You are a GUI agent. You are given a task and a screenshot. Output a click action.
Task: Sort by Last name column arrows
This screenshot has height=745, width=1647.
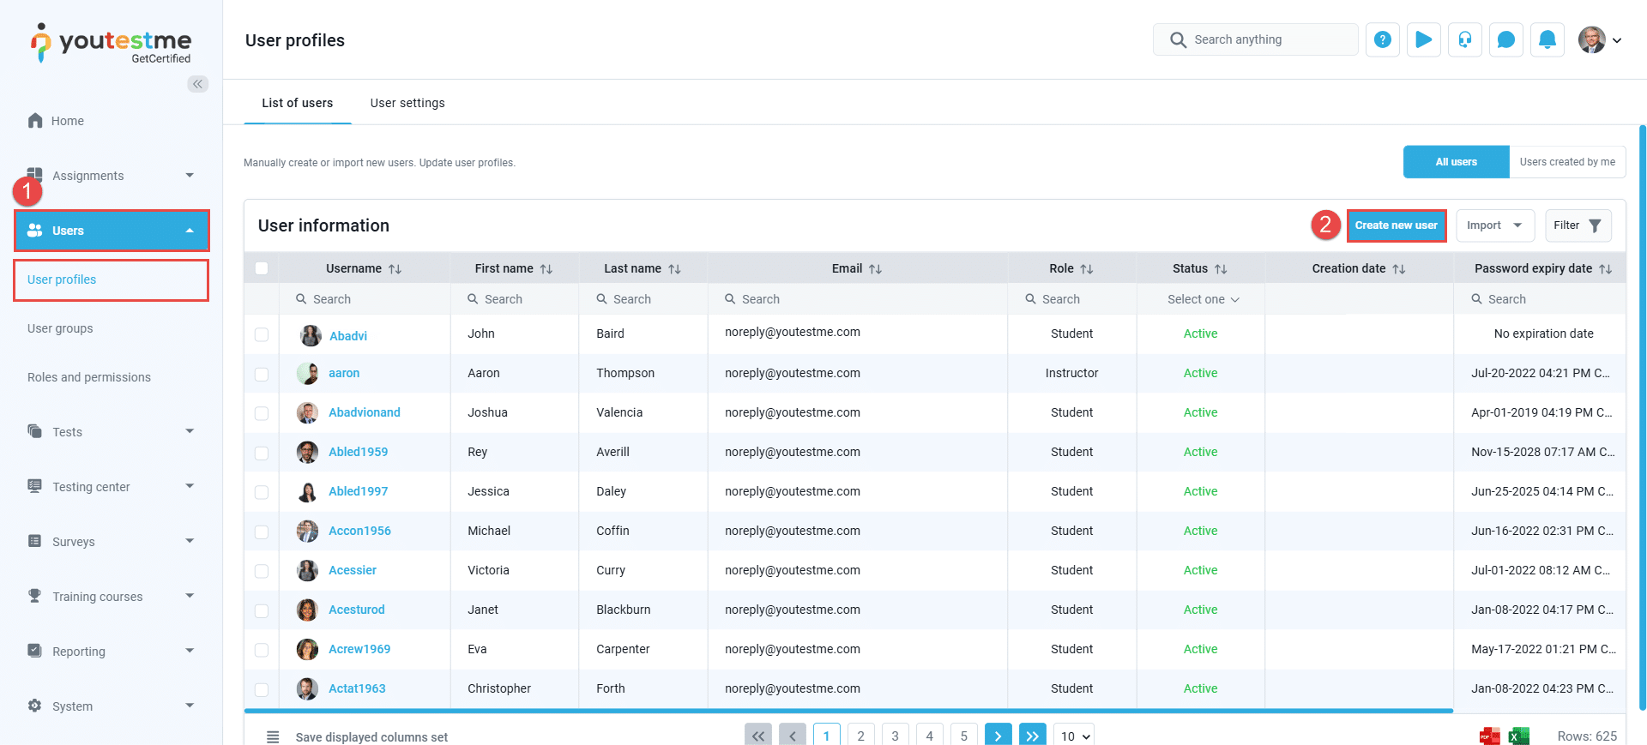675,269
